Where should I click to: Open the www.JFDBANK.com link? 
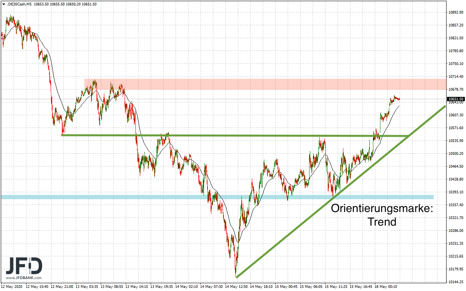coord(24,278)
